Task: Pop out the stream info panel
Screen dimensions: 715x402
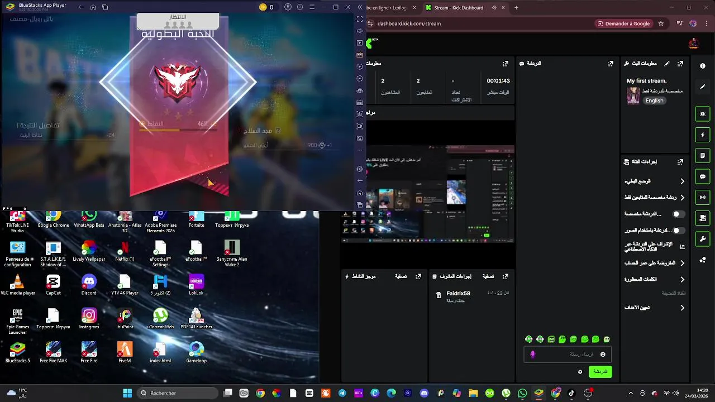Action: coord(680,64)
